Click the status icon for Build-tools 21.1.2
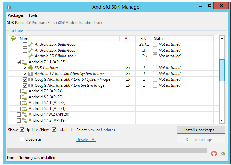231x165 pixels. pos(155,44)
